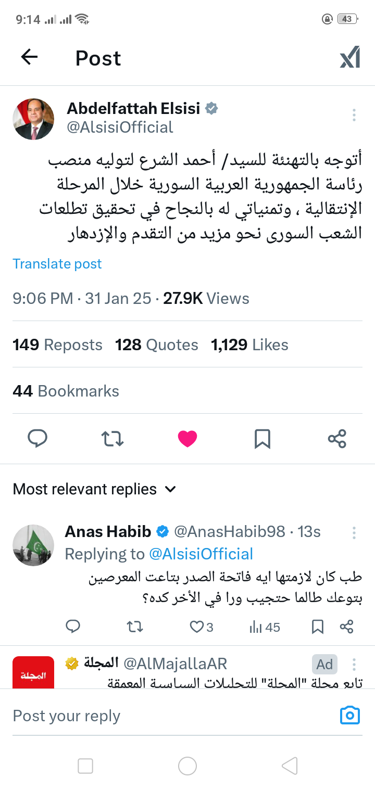Open more options on Anas Habib reply
Image resolution: width=375 pixels, height=791 pixels.
354,532
